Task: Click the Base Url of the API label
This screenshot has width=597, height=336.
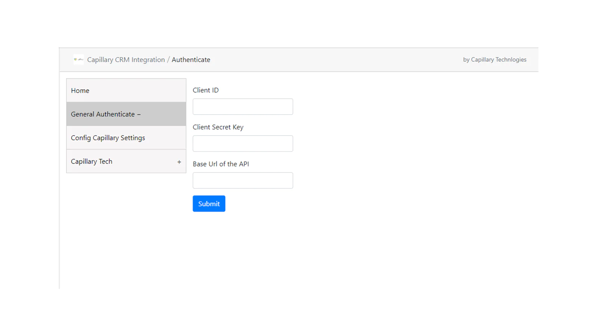Action: pyautogui.click(x=221, y=164)
